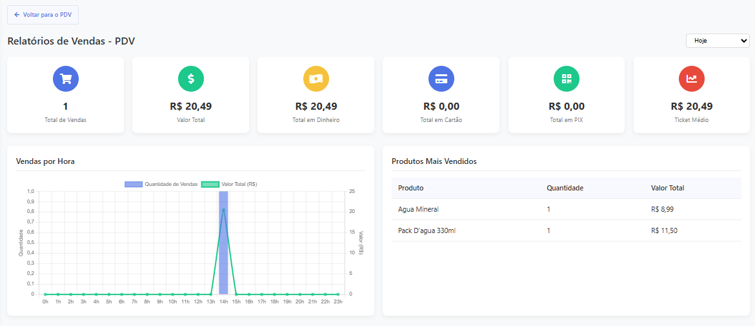Image resolution: width=755 pixels, height=326 pixels.
Task: Click the back arrow icon beside Voltar
Action: click(x=17, y=14)
